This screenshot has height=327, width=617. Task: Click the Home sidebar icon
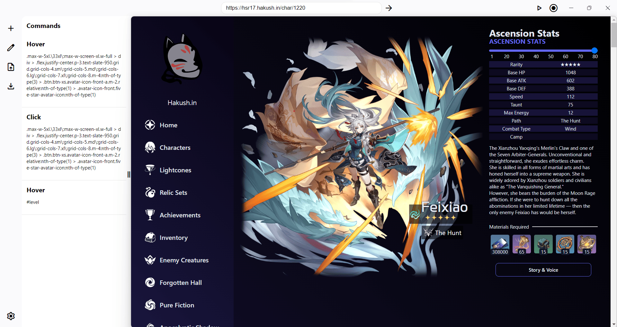[150, 125]
